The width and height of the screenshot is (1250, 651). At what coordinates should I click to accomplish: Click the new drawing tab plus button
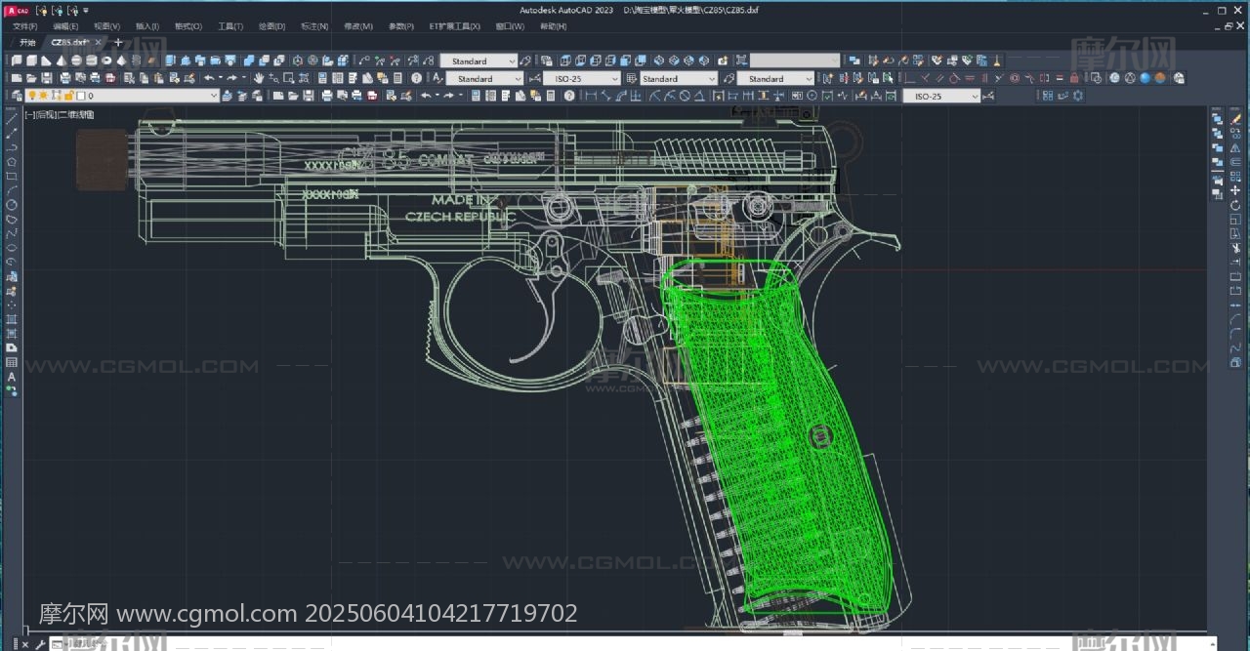pyautogui.click(x=118, y=43)
